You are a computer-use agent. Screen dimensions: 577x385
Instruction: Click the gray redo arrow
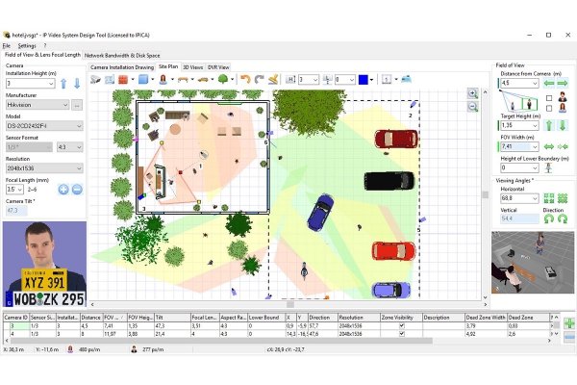[259, 79]
